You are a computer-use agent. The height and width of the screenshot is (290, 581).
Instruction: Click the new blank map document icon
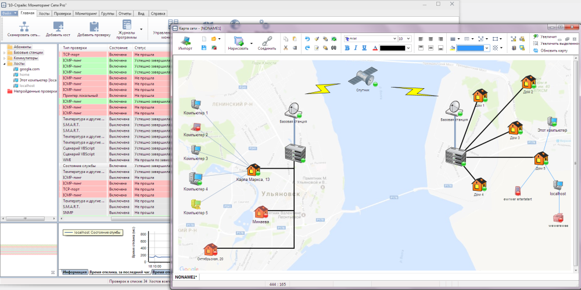pyautogui.click(x=204, y=39)
